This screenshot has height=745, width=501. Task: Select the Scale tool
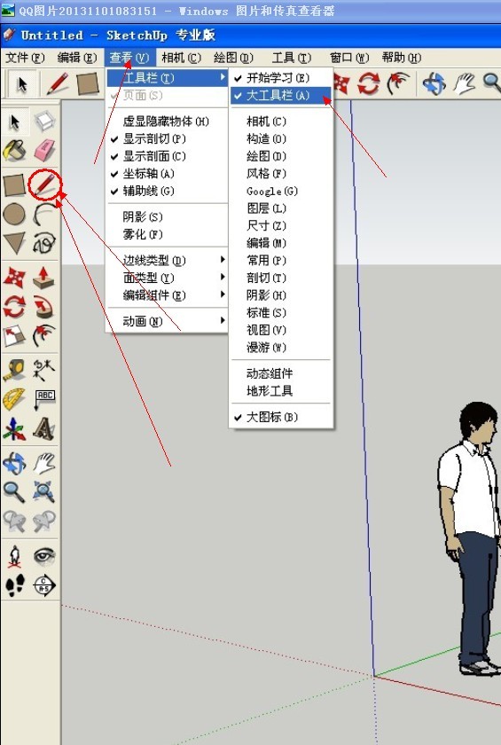point(15,336)
